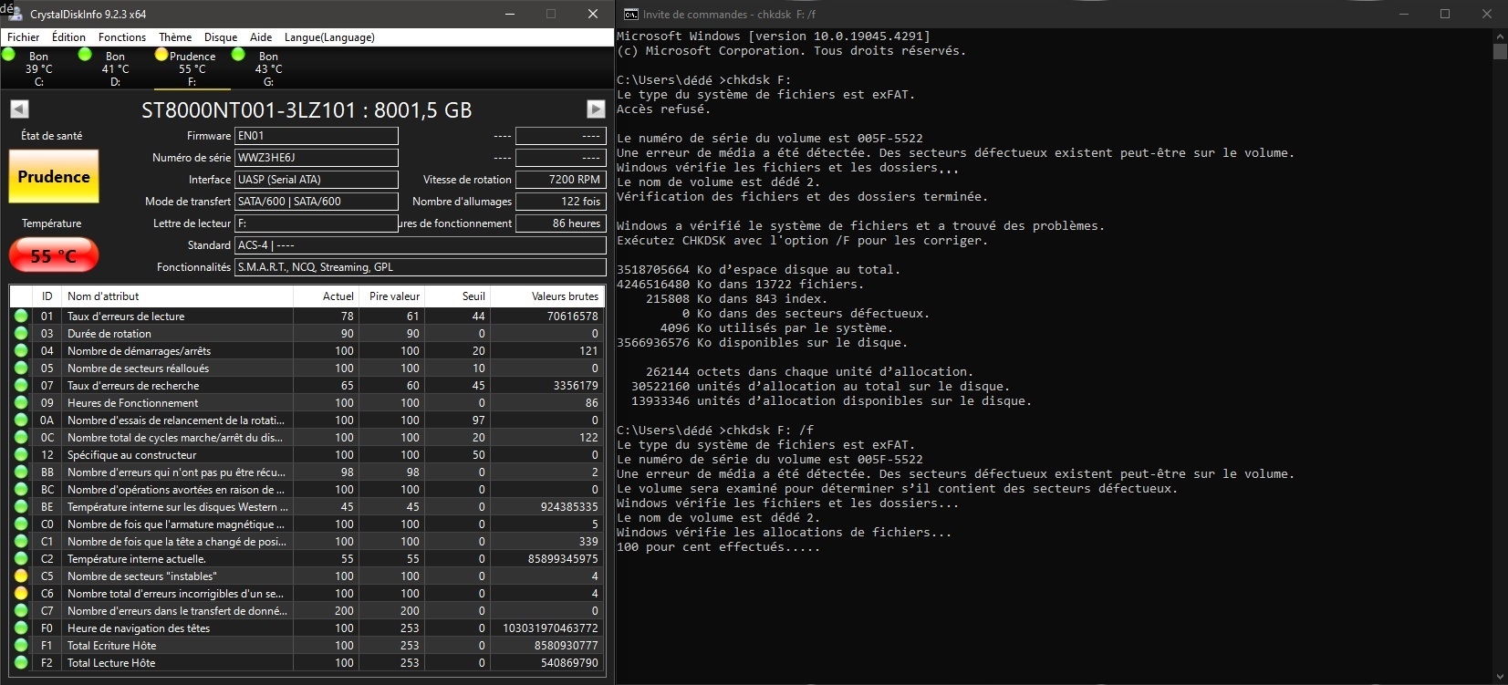
Task: Click status dot for erreurs dans le transfert row
Action: click(x=21, y=611)
